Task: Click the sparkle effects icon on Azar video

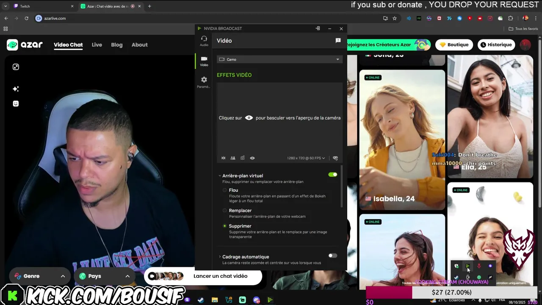Action: [x=16, y=89]
